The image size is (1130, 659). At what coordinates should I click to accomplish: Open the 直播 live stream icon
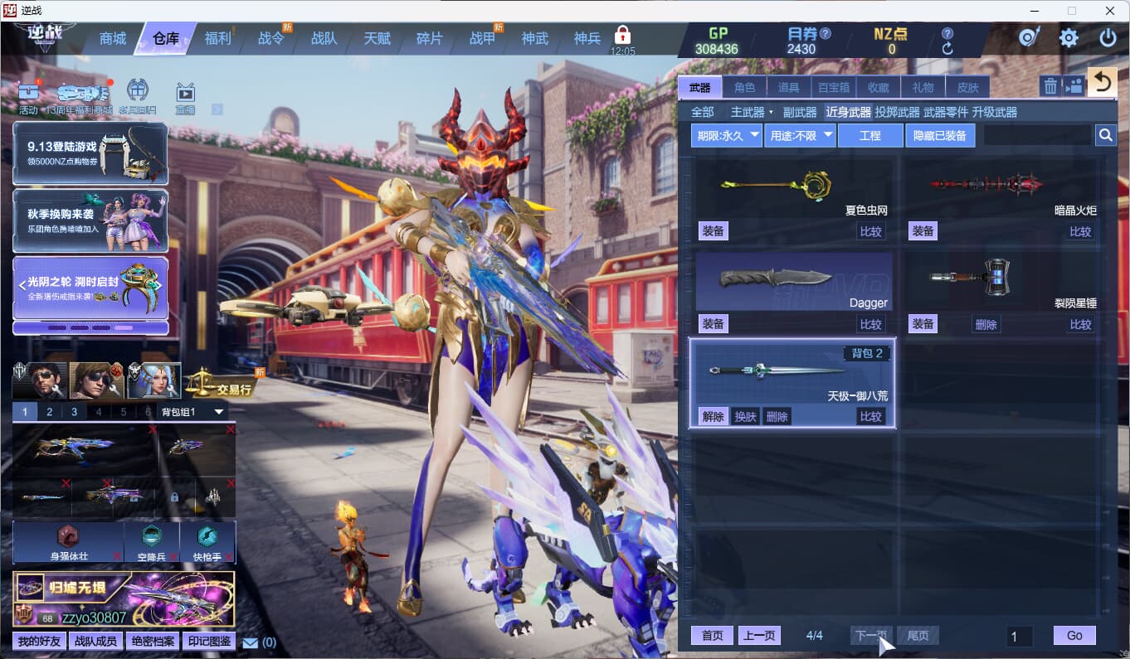point(185,95)
